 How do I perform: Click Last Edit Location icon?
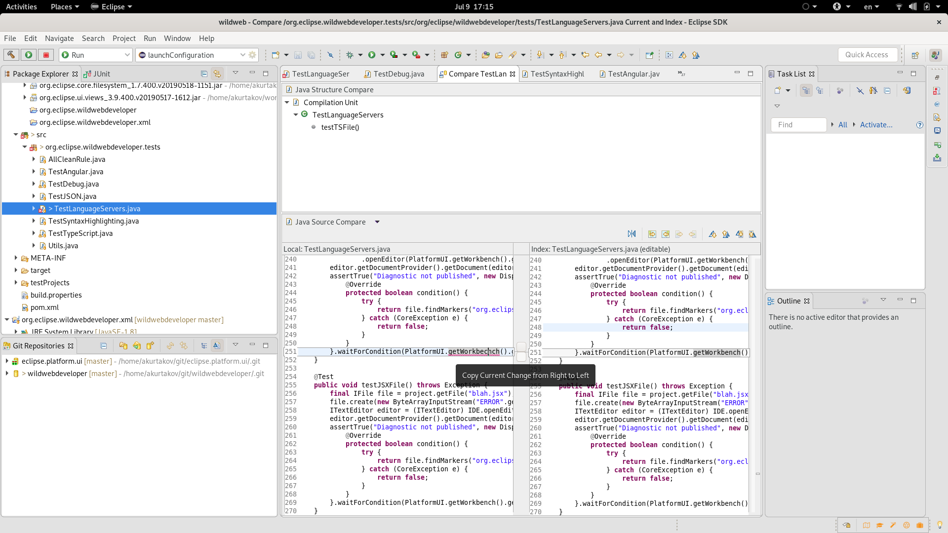coord(586,55)
